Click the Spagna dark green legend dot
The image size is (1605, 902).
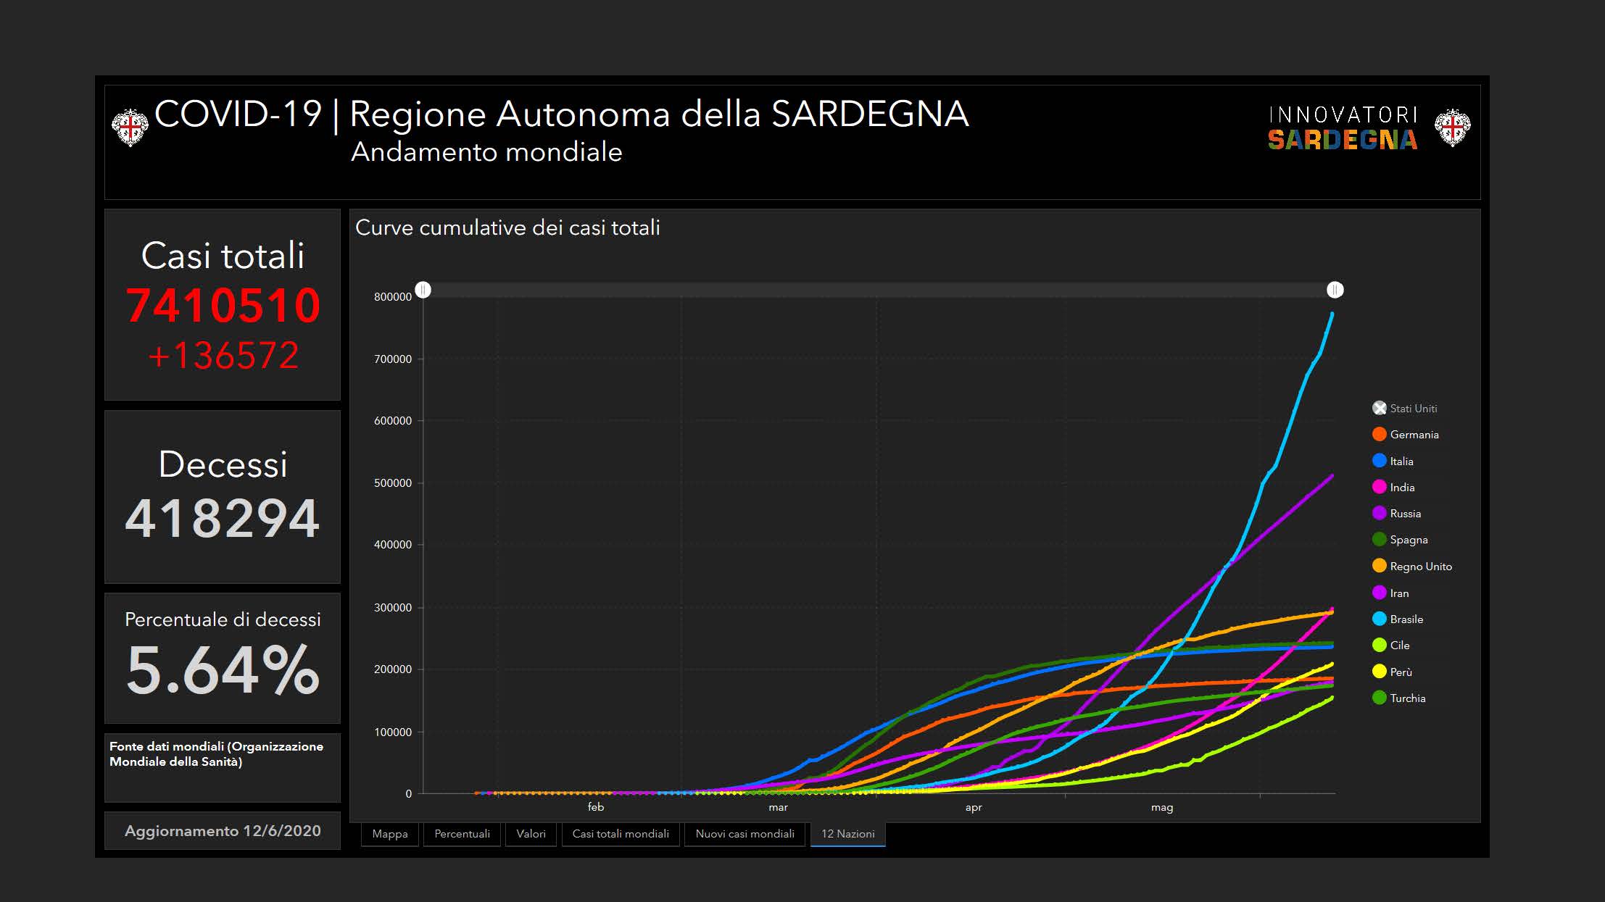[x=1379, y=539]
